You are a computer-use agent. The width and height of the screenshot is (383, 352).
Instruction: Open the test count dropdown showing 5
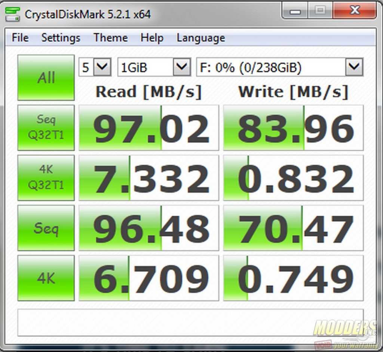[x=95, y=67]
